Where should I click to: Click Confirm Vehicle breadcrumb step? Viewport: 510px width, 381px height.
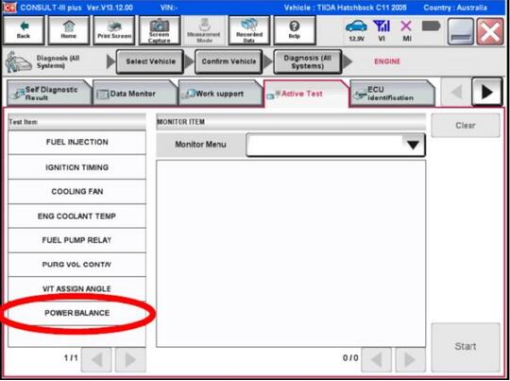[229, 61]
